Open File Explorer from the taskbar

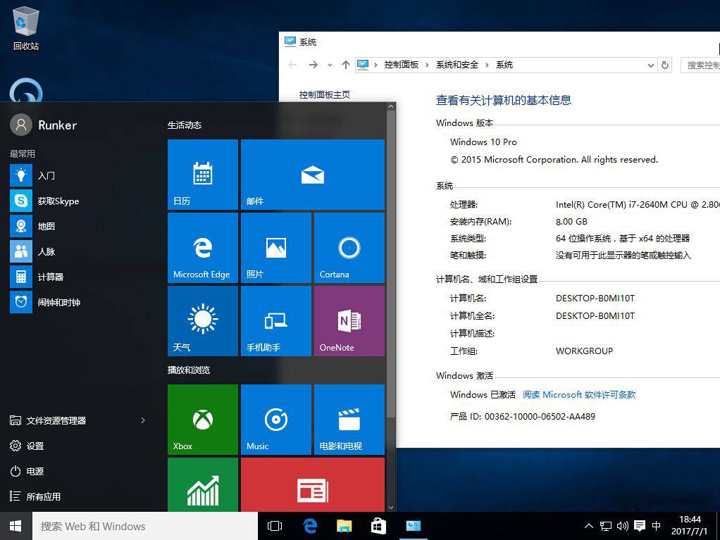coord(344,526)
